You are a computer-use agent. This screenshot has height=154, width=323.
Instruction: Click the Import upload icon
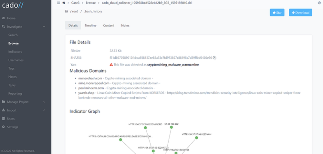click(3, 110)
